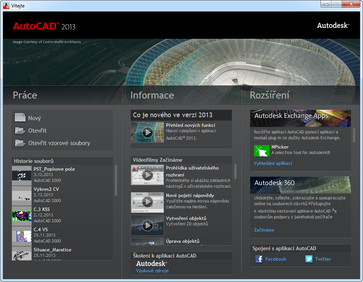The image size is (363, 282).
Task: Click the Historie souborů list scrollbar
Action: click(x=116, y=180)
